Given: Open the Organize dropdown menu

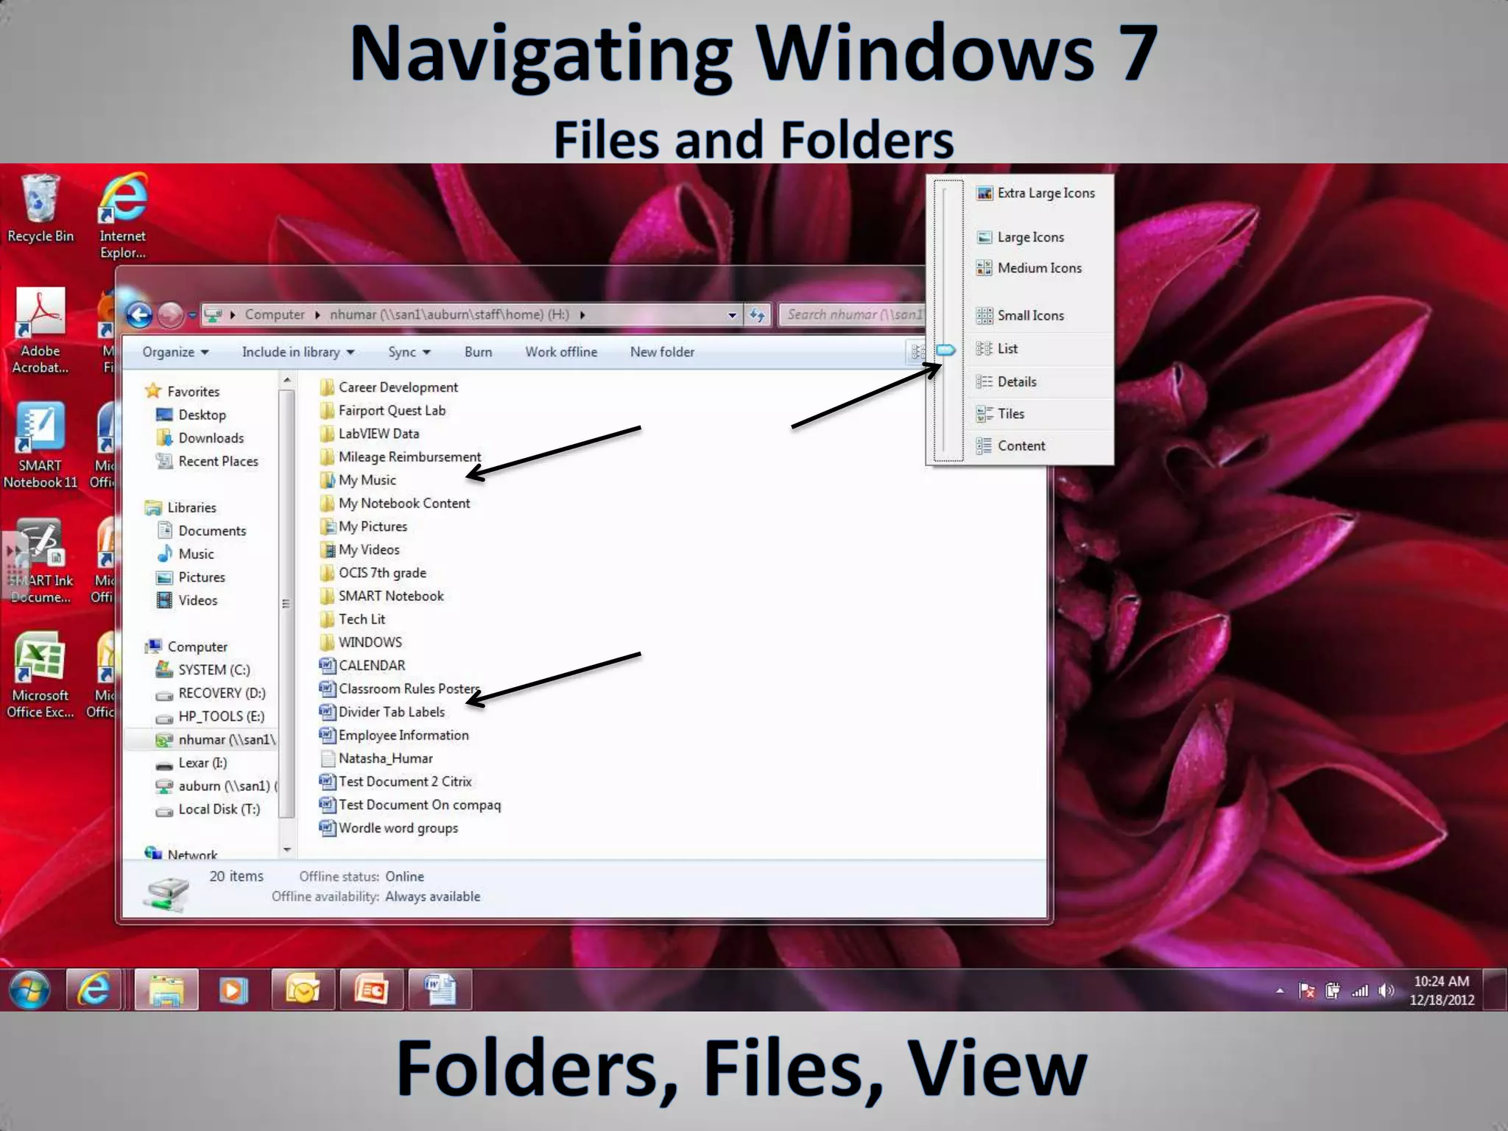Looking at the screenshot, I should [175, 352].
